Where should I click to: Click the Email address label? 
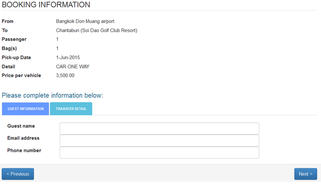(23, 138)
